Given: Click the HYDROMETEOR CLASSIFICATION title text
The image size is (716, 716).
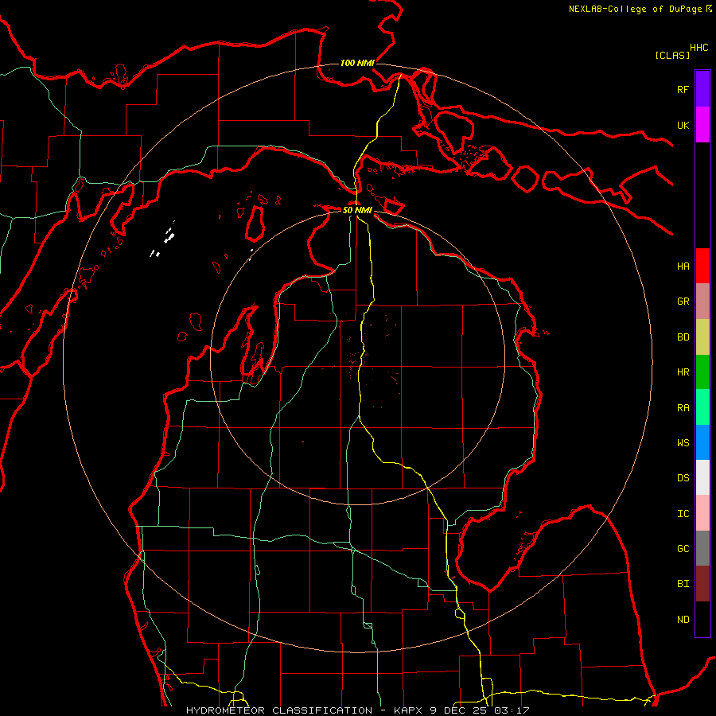Looking at the screenshot, I should 279,710.
